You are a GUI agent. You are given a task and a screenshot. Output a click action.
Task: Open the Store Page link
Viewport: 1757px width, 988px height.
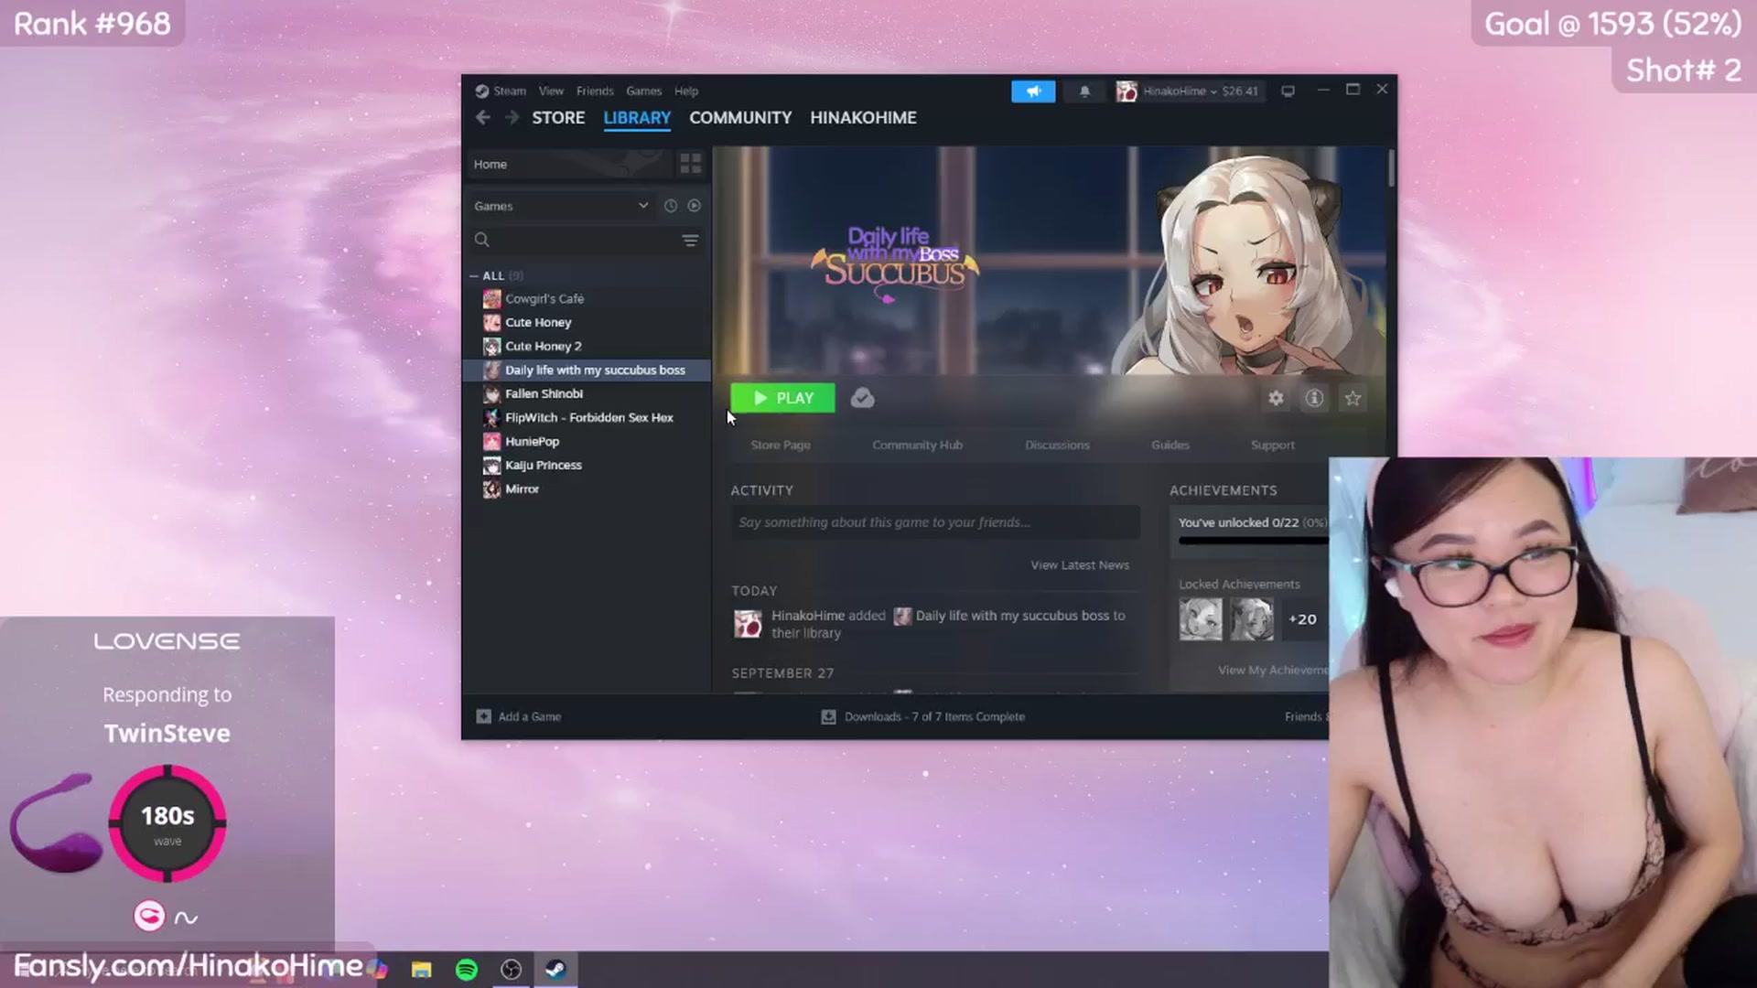[781, 446]
